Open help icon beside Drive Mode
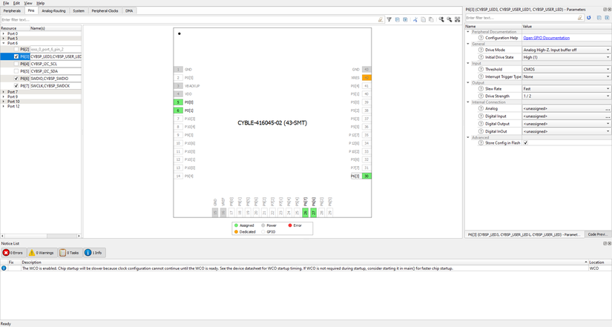 pyautogui.click(x=481, y=50)
